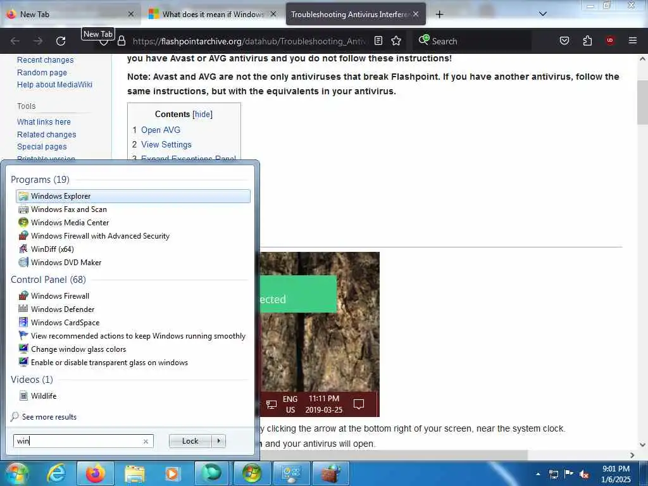Screen dimensions: 648x486
Task: Expand the list all tabs dropdown
Action: pyautogui.click(x=542, y=14)
